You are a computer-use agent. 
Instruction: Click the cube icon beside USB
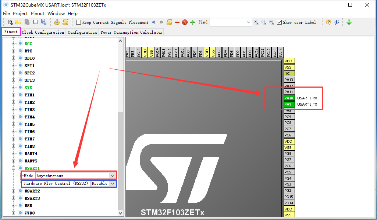pyautogui.click(x=21, y=205)
